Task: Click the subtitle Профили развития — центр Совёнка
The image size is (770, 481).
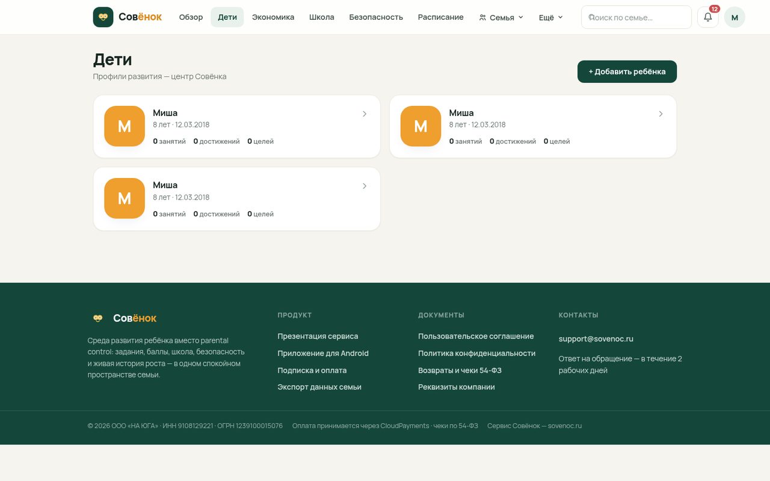Action: click(x=160, y=76)
